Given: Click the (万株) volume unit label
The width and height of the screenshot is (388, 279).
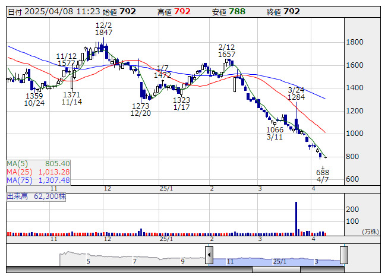Looking at the screenshot, I should click(370, 232).
